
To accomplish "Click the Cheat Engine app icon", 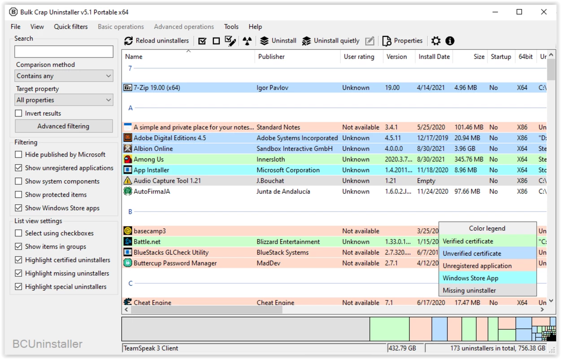I will pyautogui.click(x=127, y=302).
